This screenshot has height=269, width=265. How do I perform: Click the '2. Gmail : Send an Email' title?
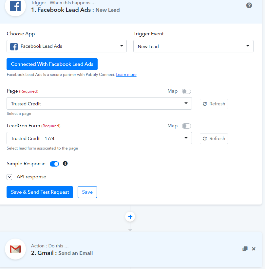(62, 253)
